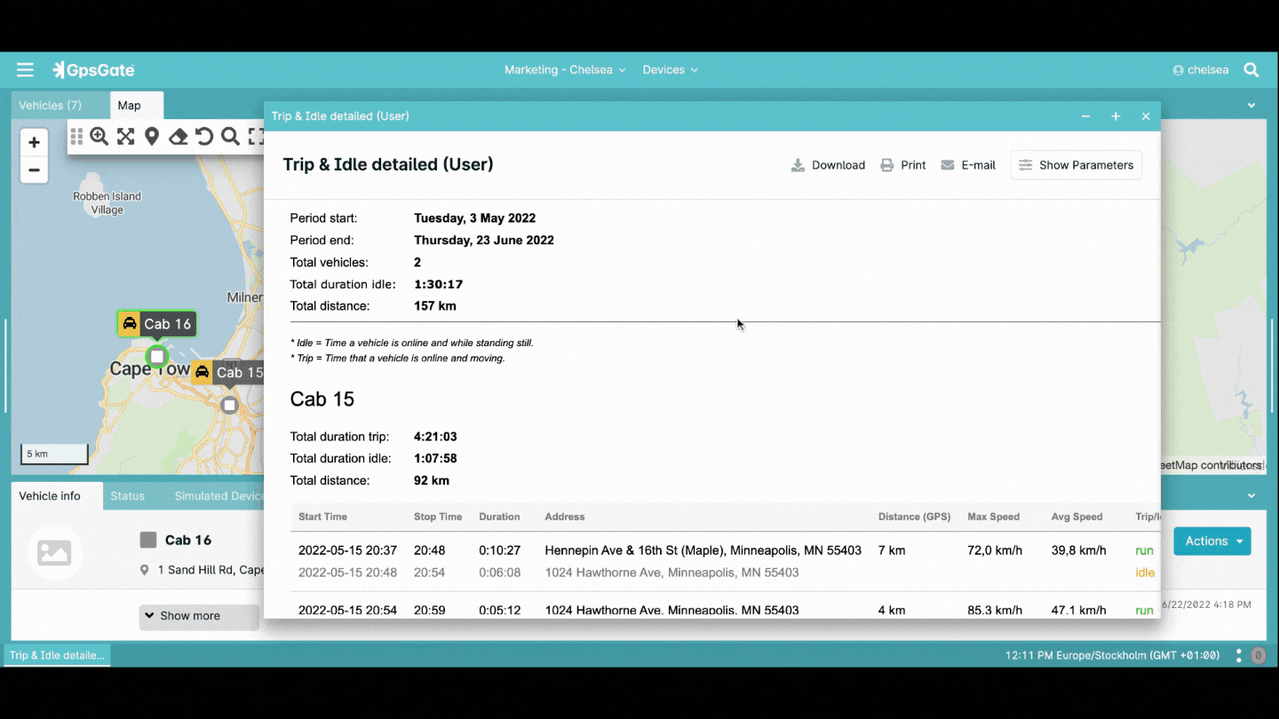The width and height of the screenshot is (1279, 719).
Task: Open the Devices dropdown in the top bar
Action: 670,69
